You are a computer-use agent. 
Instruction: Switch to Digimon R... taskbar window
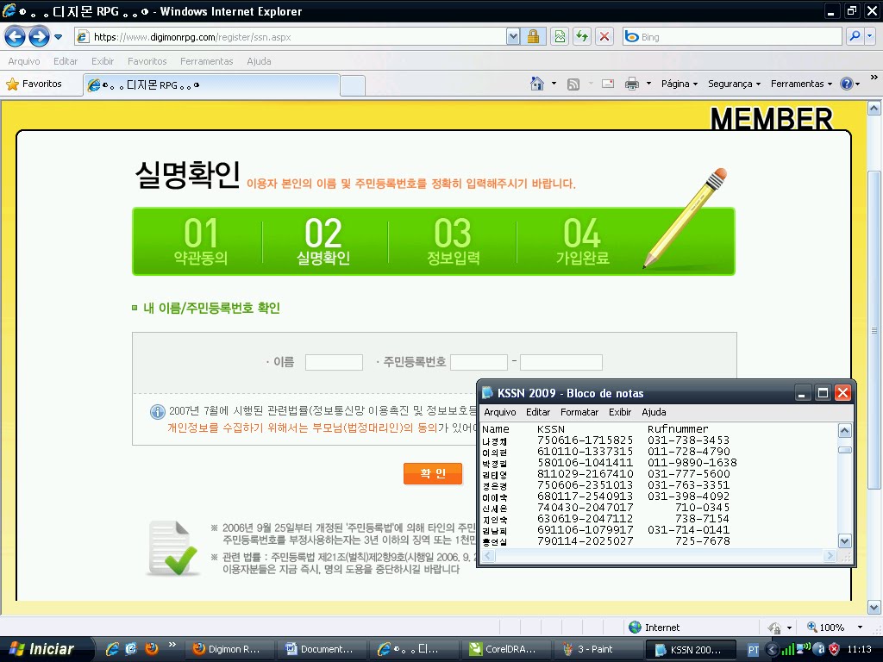point(229,649)
